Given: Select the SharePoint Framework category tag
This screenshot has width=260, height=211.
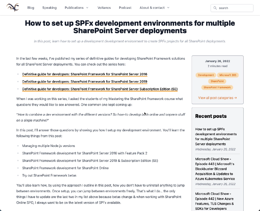Looking at the screenshot, I should point(217,87).
